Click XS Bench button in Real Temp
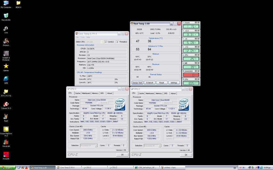 (150, 83)
